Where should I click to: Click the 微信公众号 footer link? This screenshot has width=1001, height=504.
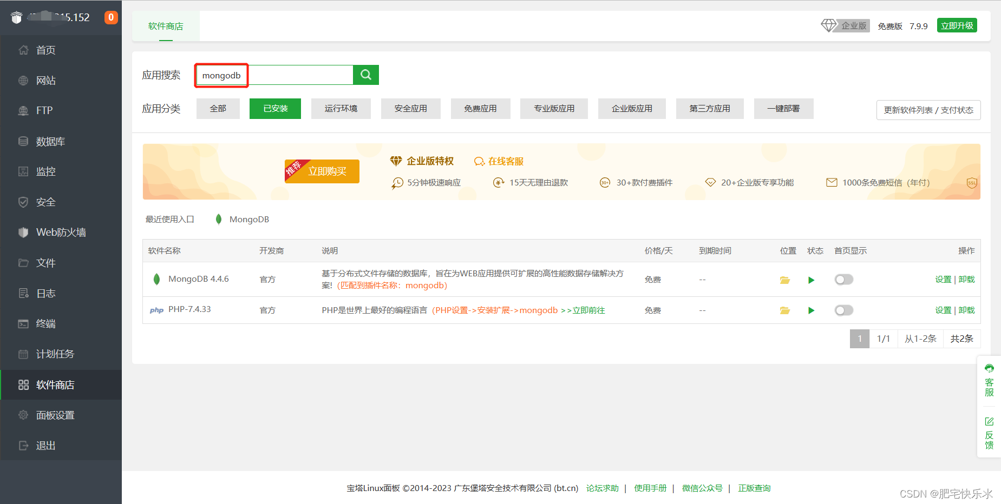click(702, 488)
